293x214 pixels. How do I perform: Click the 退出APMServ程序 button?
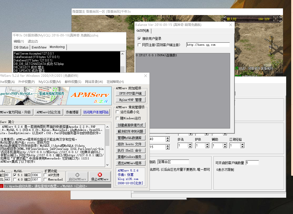[x=131, y=163]
